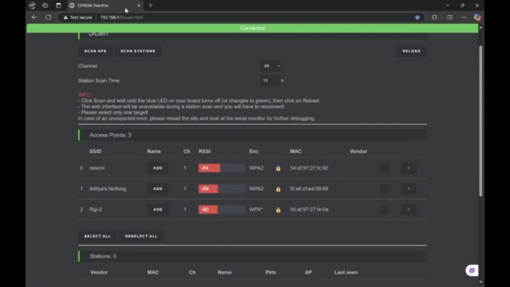510x287 pixels.
Task: Open the tab actions menu icon
Action: [x=59, y=6]
